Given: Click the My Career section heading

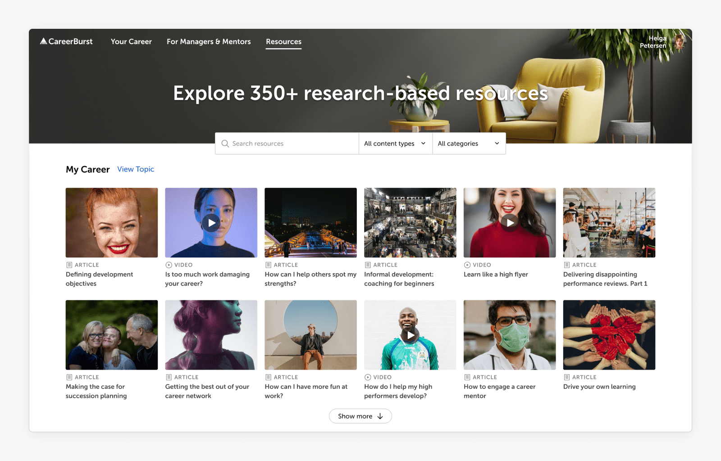Looking at the screenshot, I should pyautogui.click(x=88, y=169).
